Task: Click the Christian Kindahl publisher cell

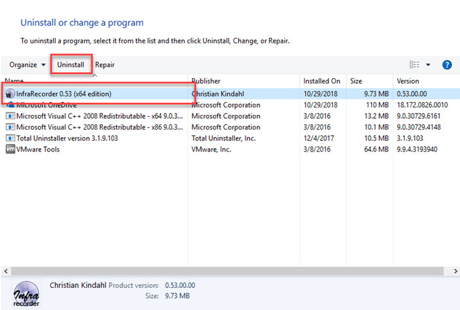Action: tap(218, 94)
